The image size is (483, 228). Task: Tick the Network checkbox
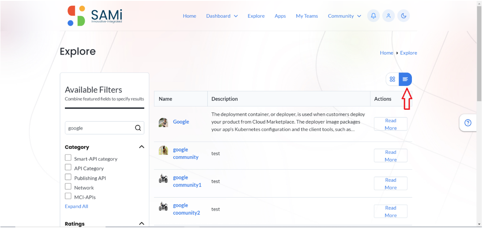coord(68,186)
